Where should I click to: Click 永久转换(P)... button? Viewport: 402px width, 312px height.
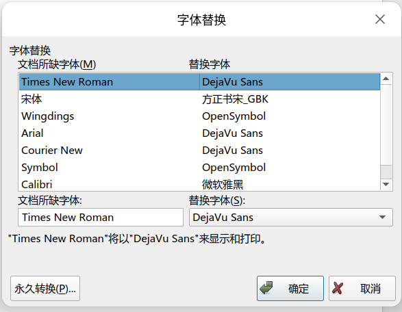(45, 289)
